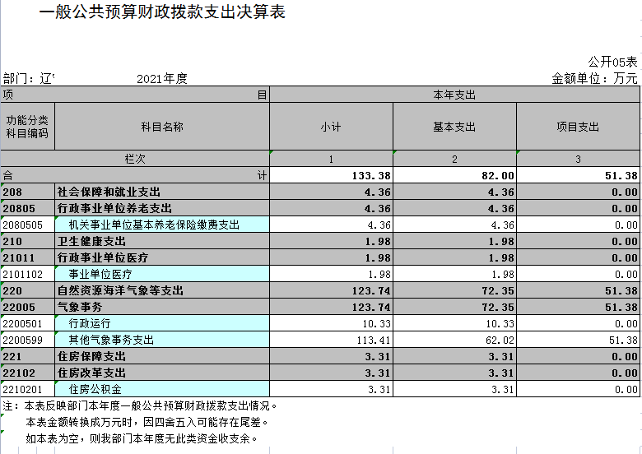Select the value 62.02
This screenshot has width=642, height=454.
(454, 340)
